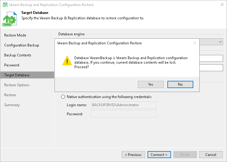Go to Restore Options step
The image size is (227, 162).
point(17,85)
